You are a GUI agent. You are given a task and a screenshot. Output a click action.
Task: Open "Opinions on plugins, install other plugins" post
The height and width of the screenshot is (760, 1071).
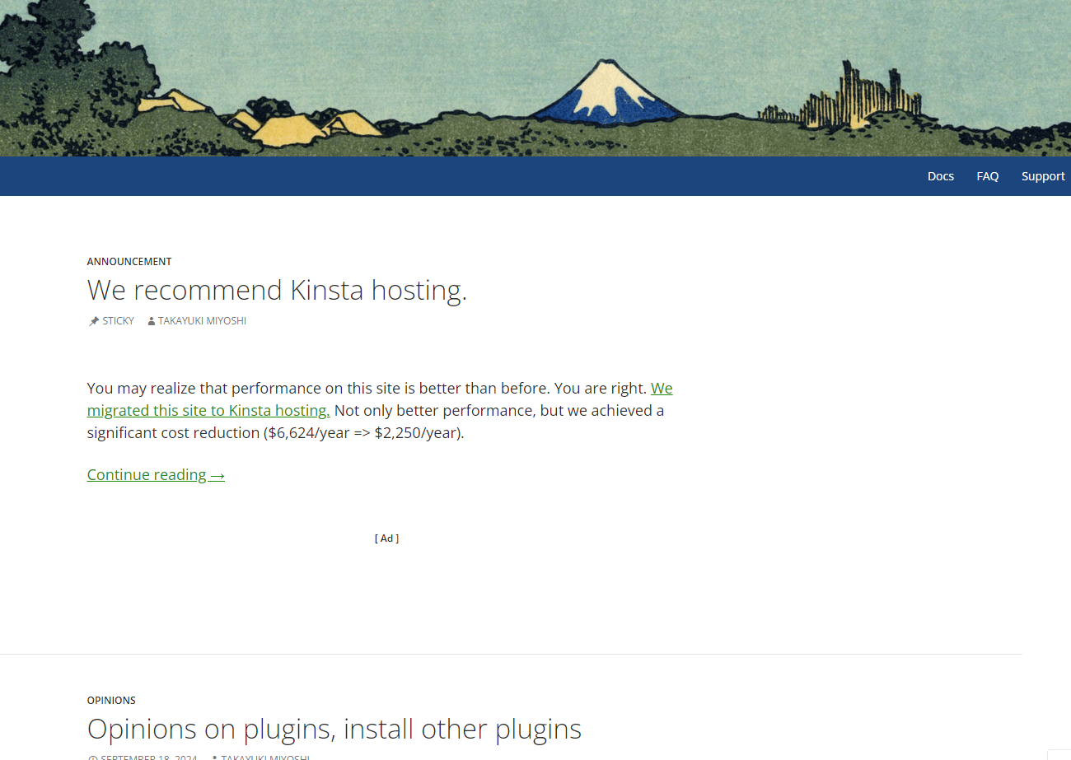334,729
